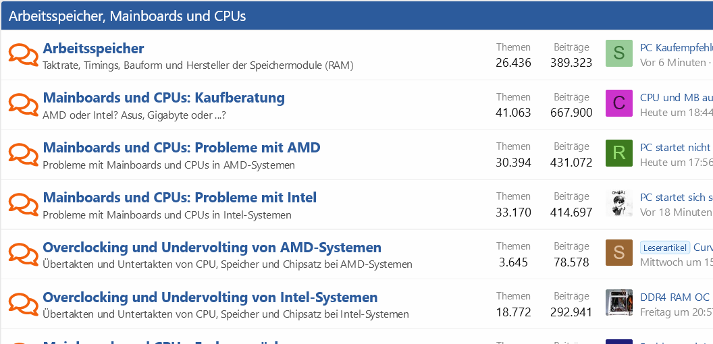The image size is (713, 344).
Task: Click the Leserartikel tag label
Action: [665, 248]
